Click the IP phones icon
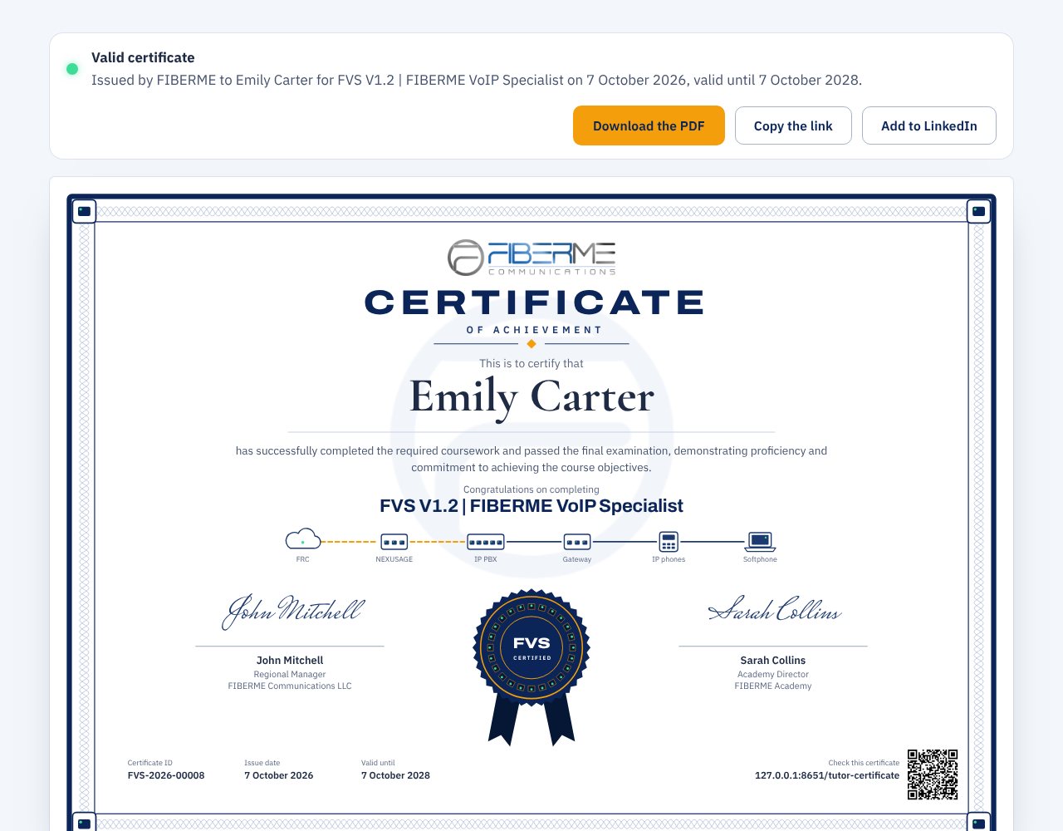1063x831 pixels. (669, 542)
